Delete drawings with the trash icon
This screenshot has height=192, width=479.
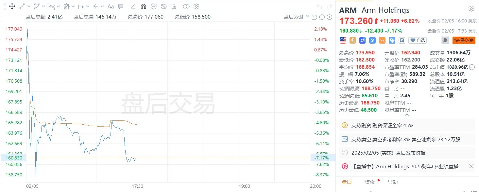[174, 6]
